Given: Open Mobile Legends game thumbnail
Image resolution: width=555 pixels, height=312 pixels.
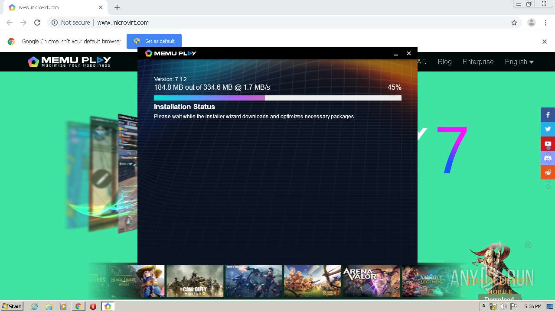Looking at the screenshot, I should coord(430,281).
